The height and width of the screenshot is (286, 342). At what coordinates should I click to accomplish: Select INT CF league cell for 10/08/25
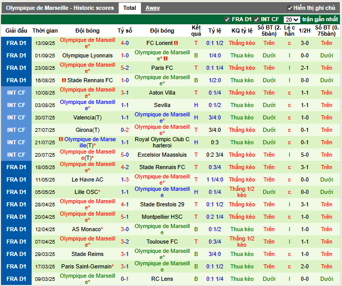(x=17, y=93)
